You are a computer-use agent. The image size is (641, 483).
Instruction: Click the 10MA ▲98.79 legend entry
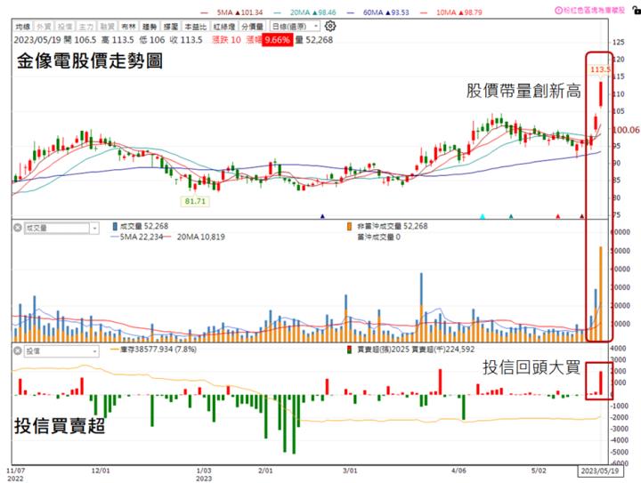pos(451,12)
